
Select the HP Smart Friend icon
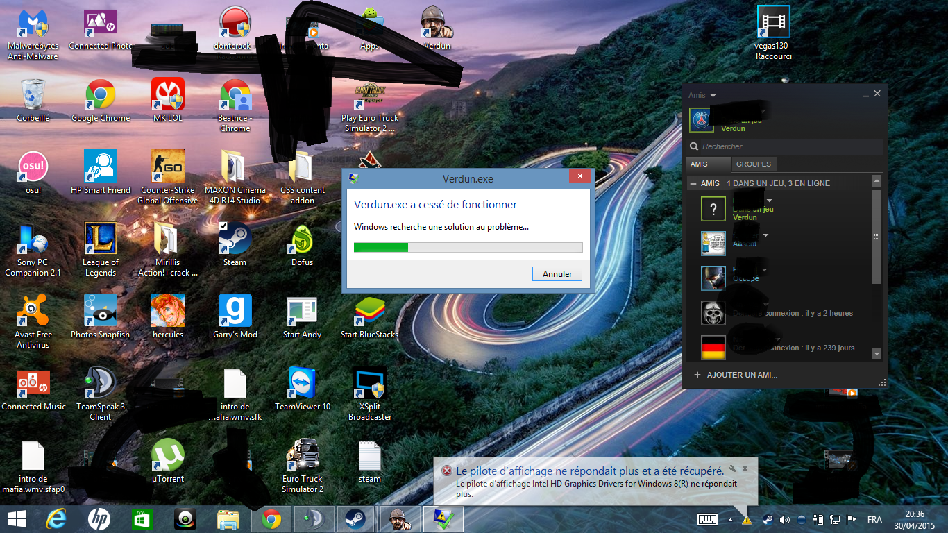coord(101,173)
